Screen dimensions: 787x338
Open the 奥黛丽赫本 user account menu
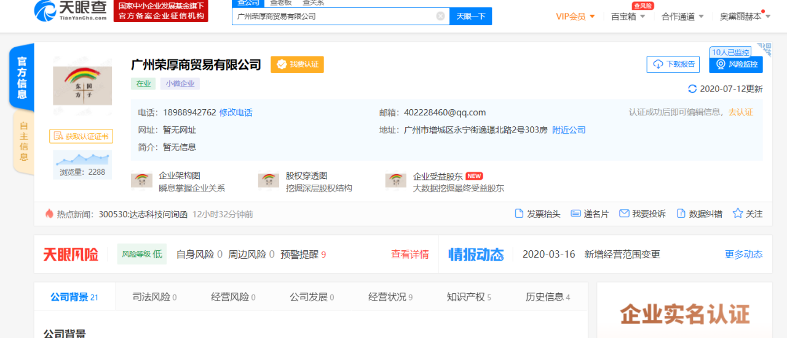(745, 17)
